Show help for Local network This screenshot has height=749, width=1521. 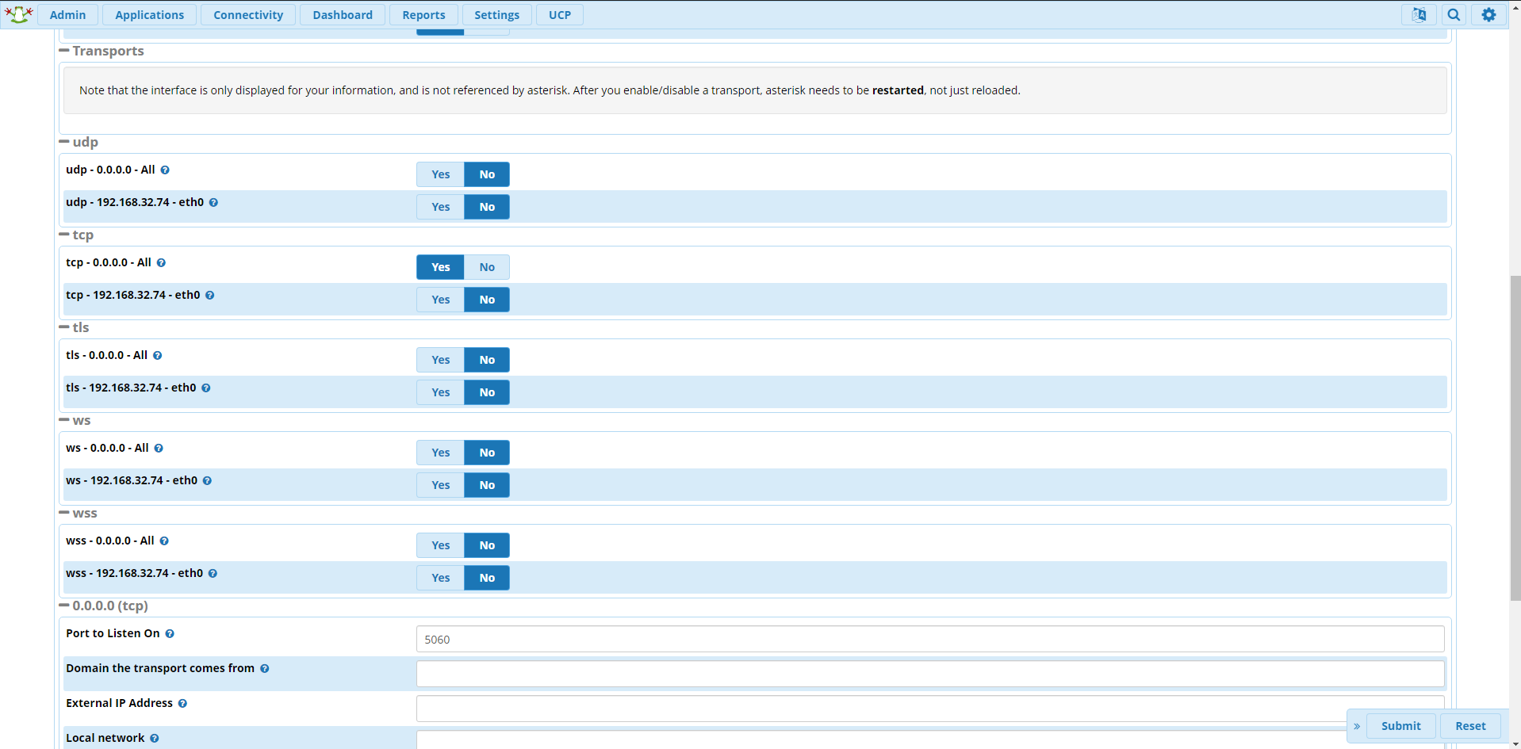pos(155,738)
